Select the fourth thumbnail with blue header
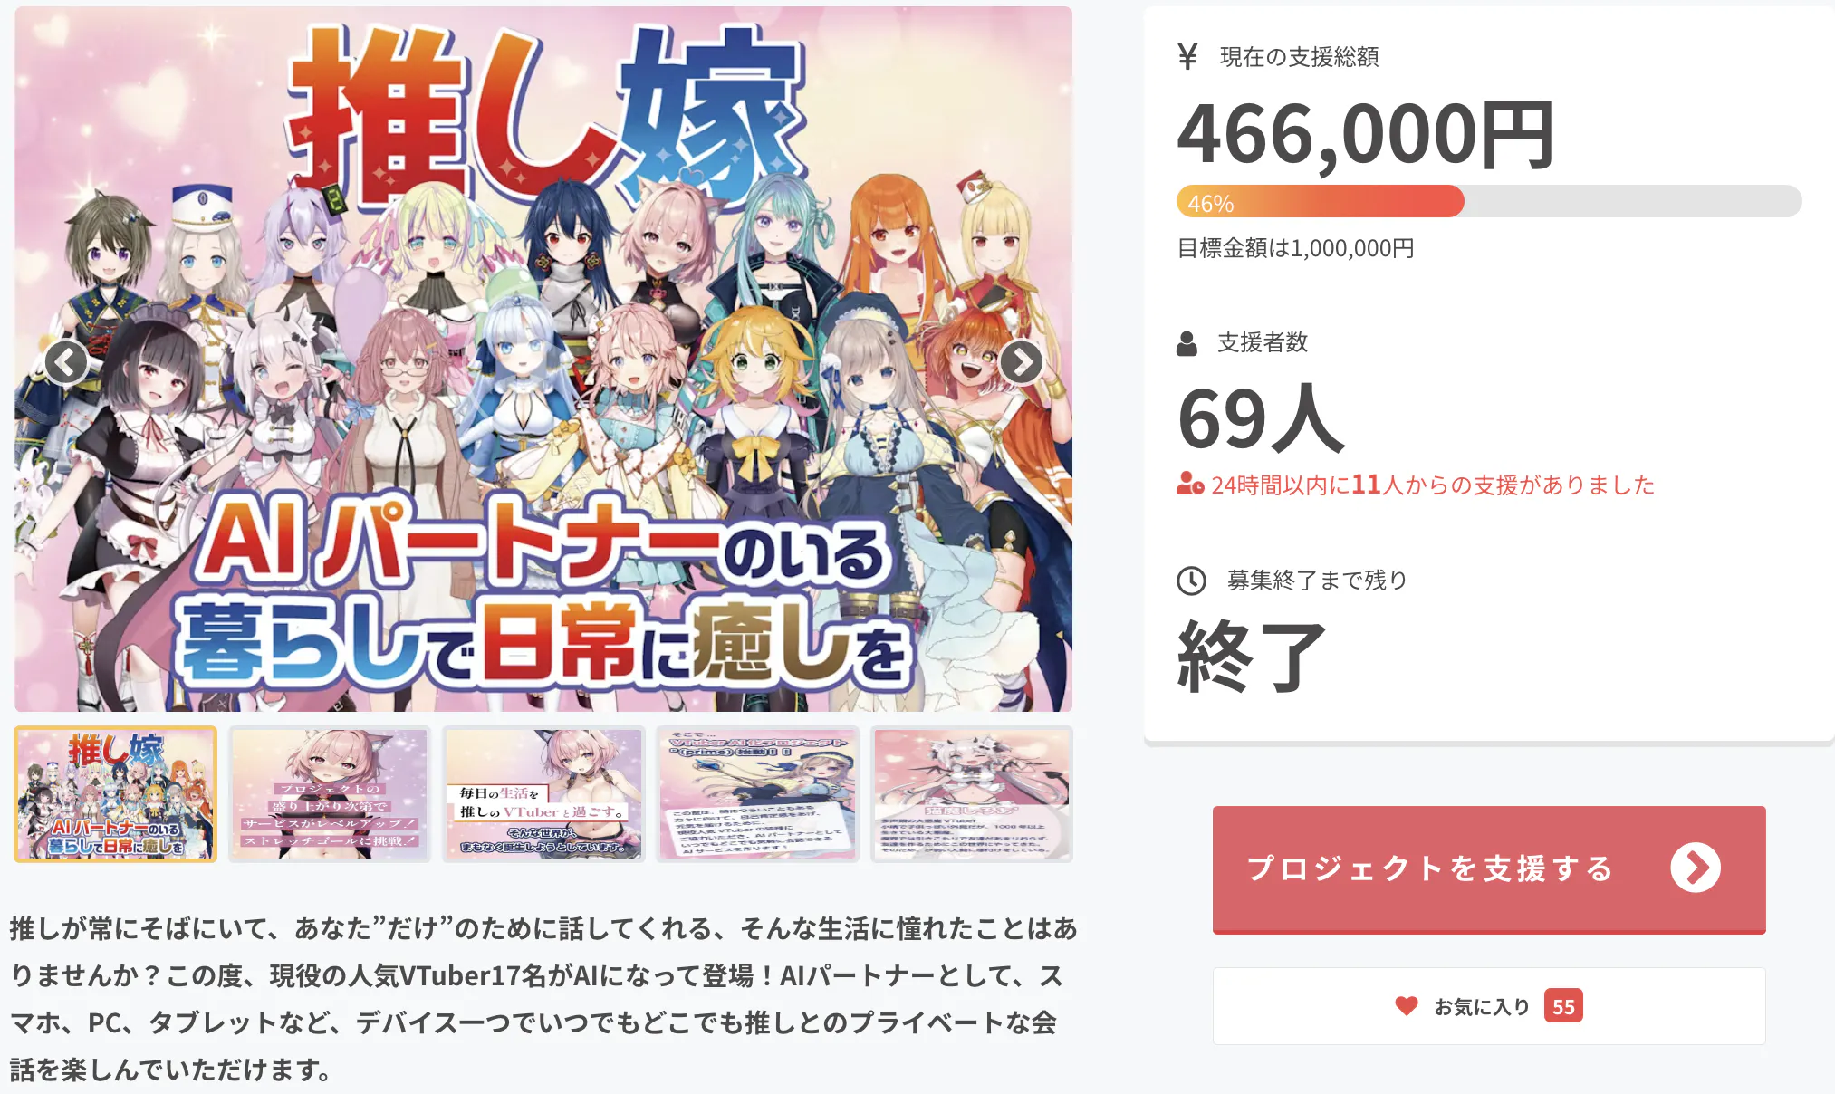The height and width of the screenshot is (1094, 1835). pyautogui.click(x=757, y=793)
